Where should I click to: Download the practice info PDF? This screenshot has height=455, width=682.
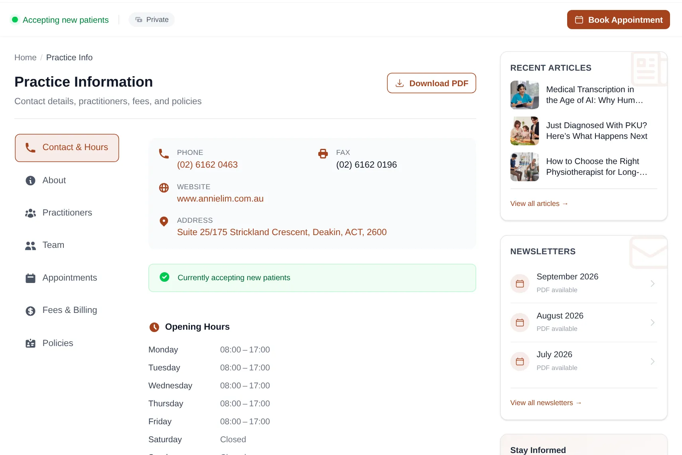coord(432,83)
